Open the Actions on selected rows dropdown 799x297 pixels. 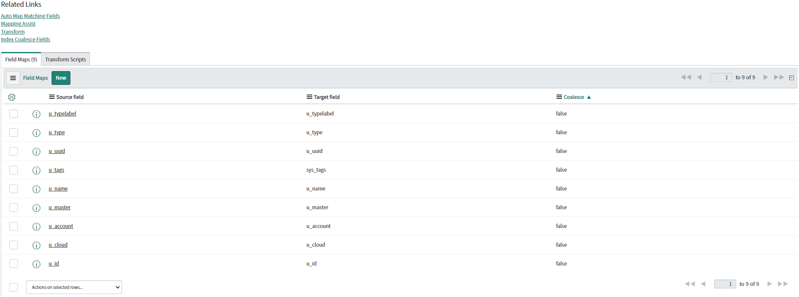point(74,287)
